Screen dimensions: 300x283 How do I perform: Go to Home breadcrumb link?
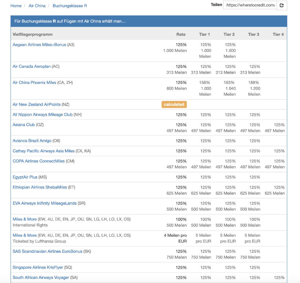(16, 6)
